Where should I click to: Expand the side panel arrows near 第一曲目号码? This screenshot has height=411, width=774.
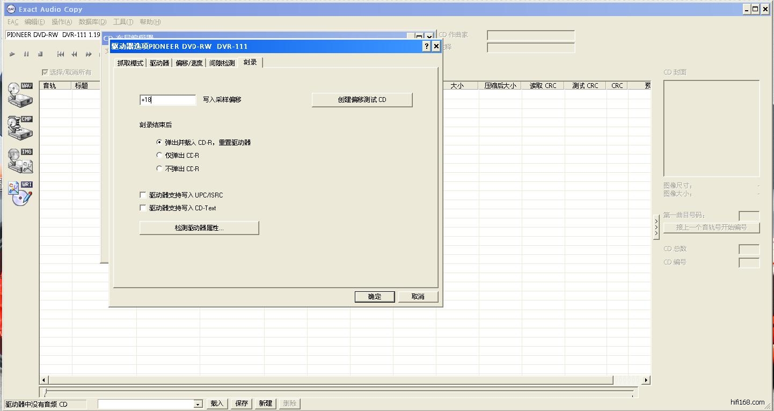(x=656, y=227)
